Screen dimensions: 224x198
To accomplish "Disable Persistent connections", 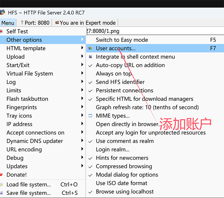I will pyautogui.click(x=155, y=91).
